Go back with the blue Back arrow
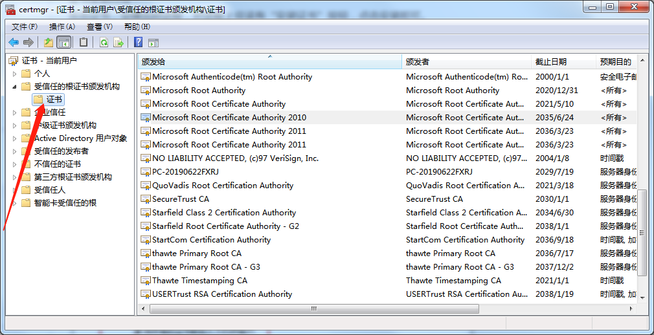The height and width of the screenshot is (335, 654). coord(14,42)
